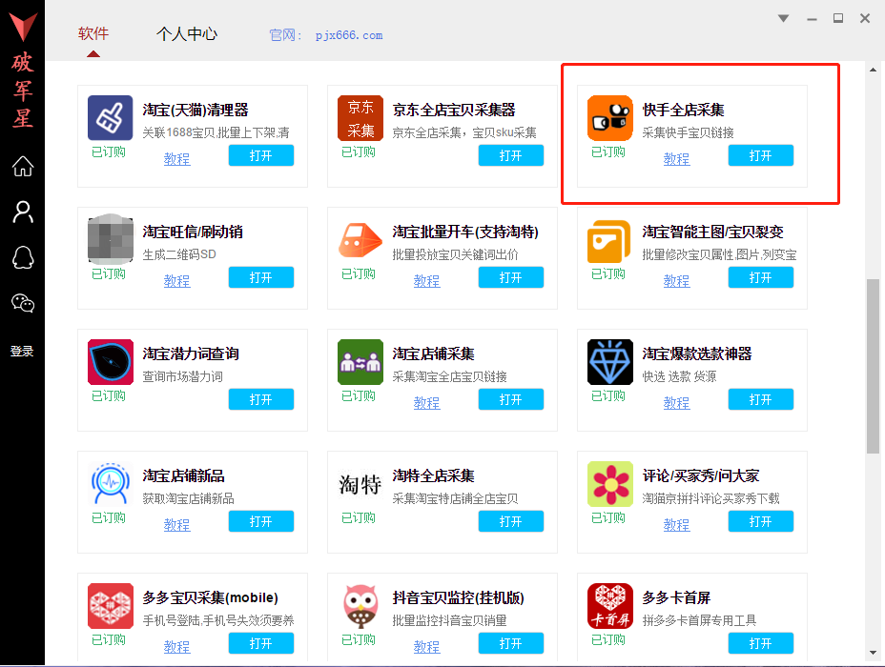Click the 淘宝店铺新品 blue pulse icon
Screen dimensions: 885x667
pyautogui.click(x=110, y=484)
